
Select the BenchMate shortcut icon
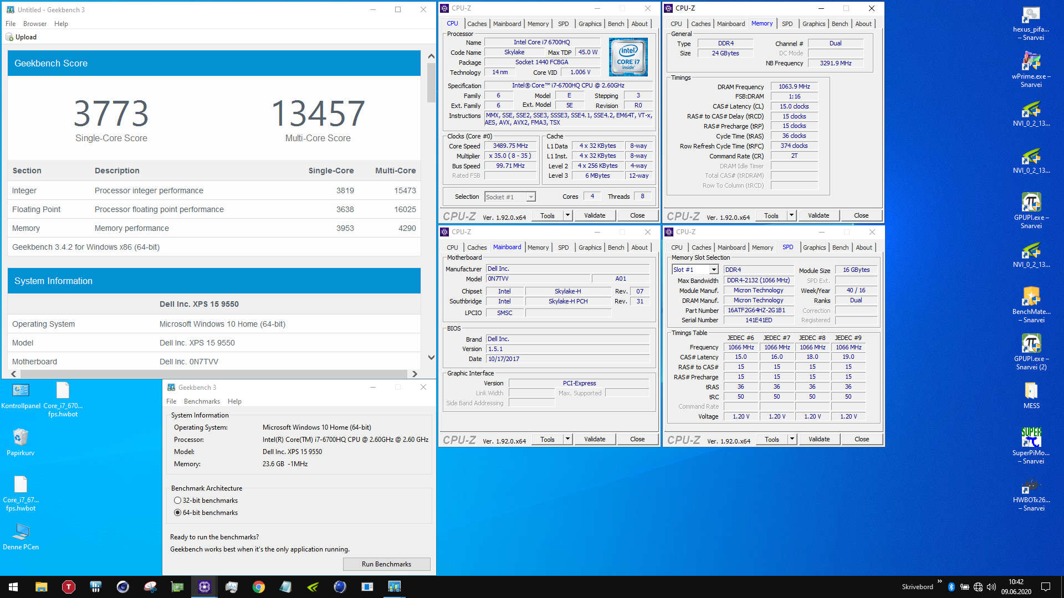(x=1031, y=297)
